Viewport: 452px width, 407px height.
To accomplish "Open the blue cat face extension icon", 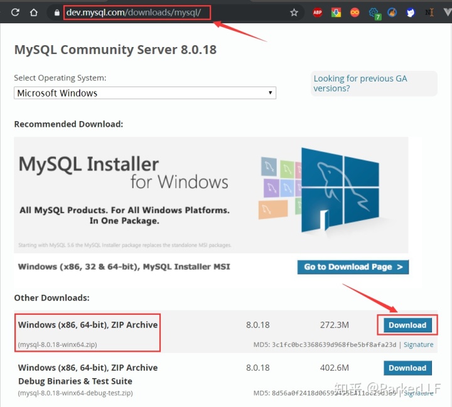I will (411, 13).
